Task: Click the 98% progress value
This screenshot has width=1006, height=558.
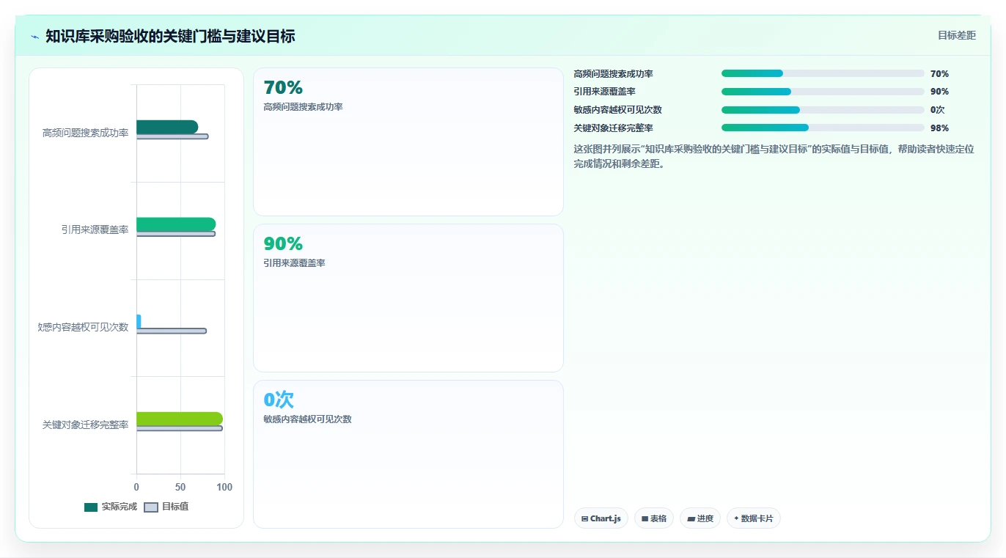Action: pyautogui.click(x=939, y=128)
